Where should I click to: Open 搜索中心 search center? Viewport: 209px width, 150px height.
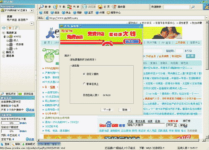[x=114, y=12]
